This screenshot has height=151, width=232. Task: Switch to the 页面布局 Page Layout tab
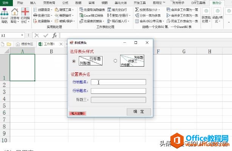tap(49, 3)
